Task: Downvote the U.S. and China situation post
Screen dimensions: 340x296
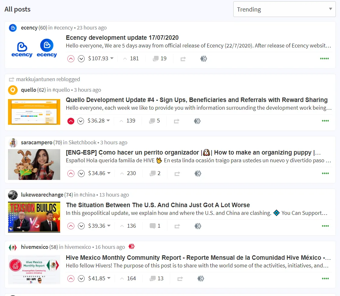Action: pos(81,226)
